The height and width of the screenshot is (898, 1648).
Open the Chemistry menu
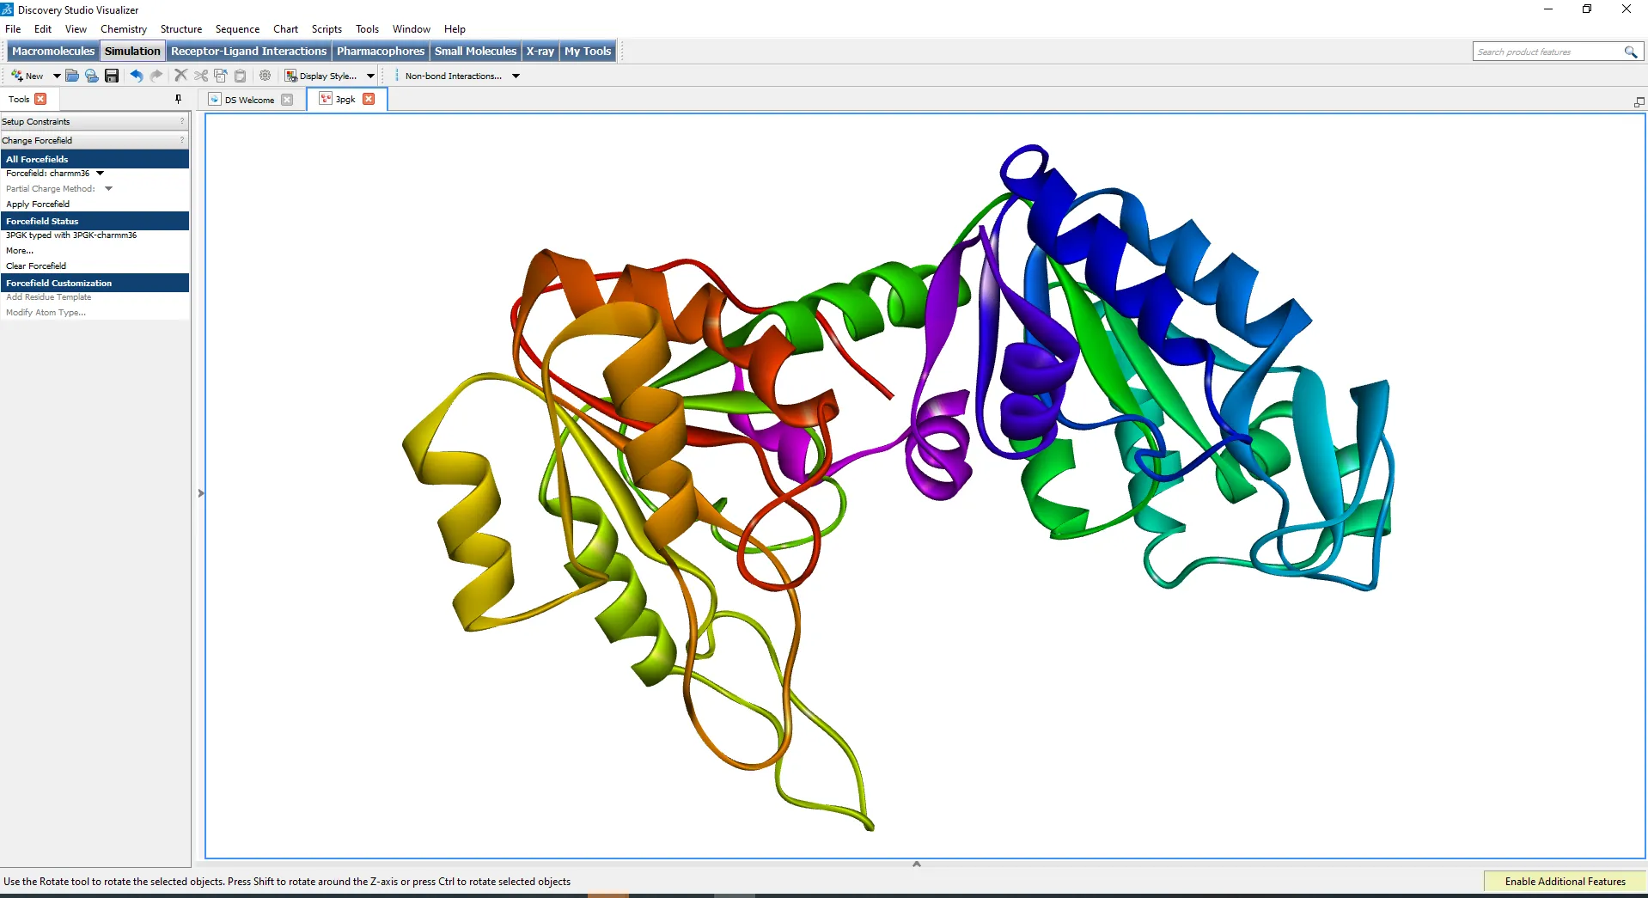[x=123, y=28]
